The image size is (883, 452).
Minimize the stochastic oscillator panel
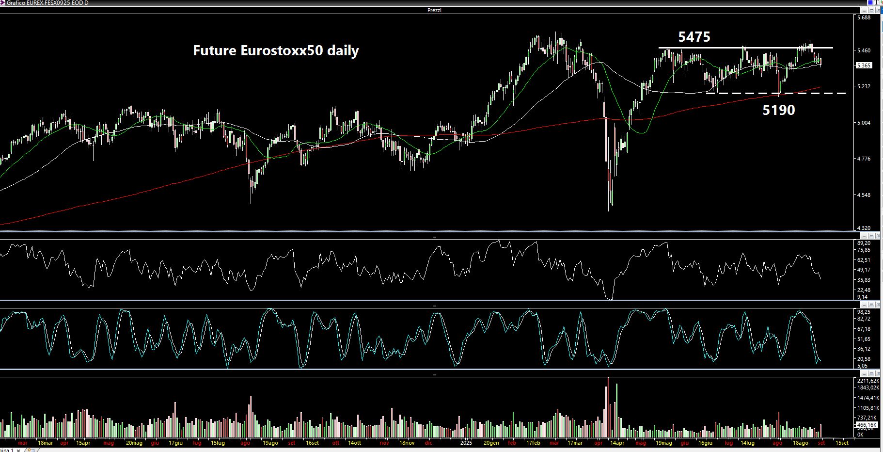[864, 305]
